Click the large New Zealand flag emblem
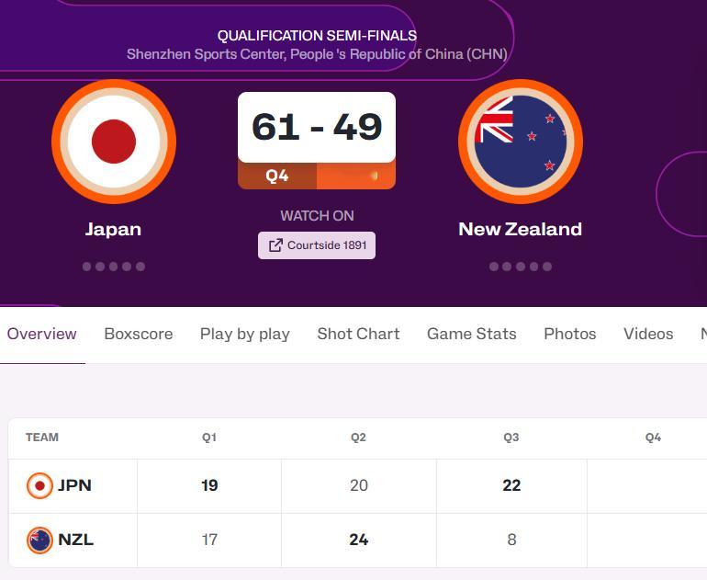 [521, 142]
